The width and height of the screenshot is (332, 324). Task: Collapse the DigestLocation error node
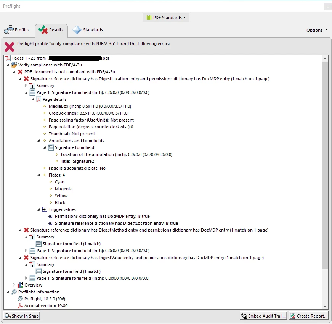coord(20,79)
